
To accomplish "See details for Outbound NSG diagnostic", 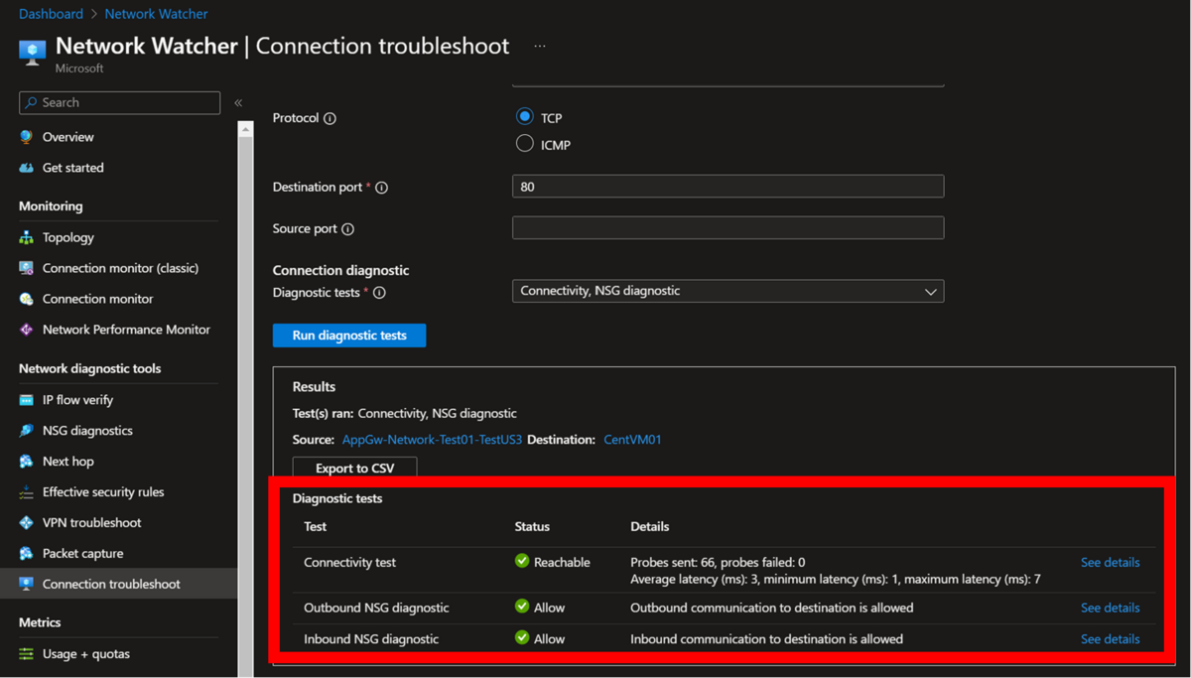I will [1110, 608].
